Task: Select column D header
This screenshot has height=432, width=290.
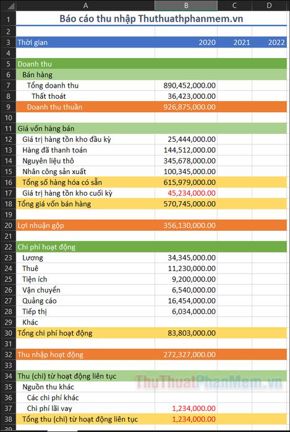Action: 270,5
